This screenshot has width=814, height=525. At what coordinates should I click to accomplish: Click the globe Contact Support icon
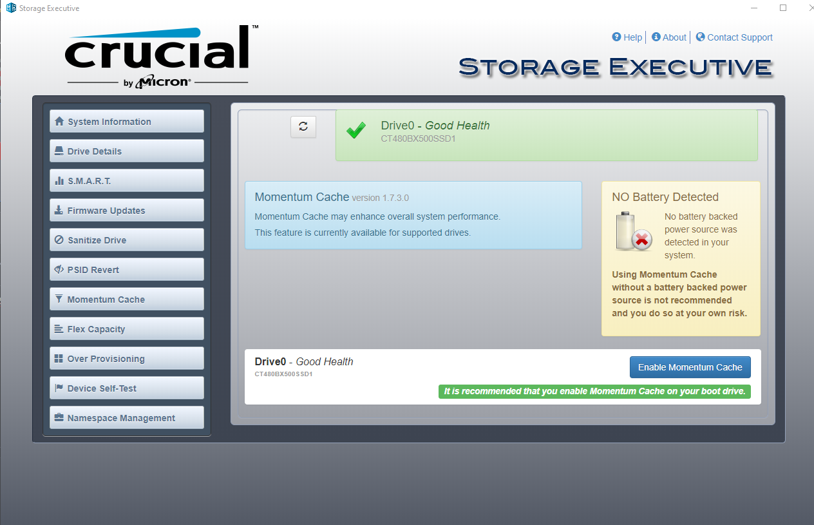[x=701, y=37]
